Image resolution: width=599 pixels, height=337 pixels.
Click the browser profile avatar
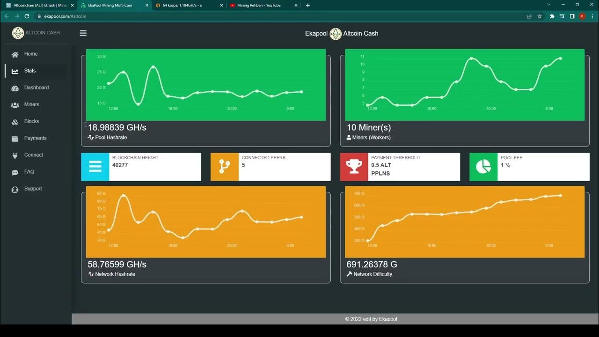[582, 16]
